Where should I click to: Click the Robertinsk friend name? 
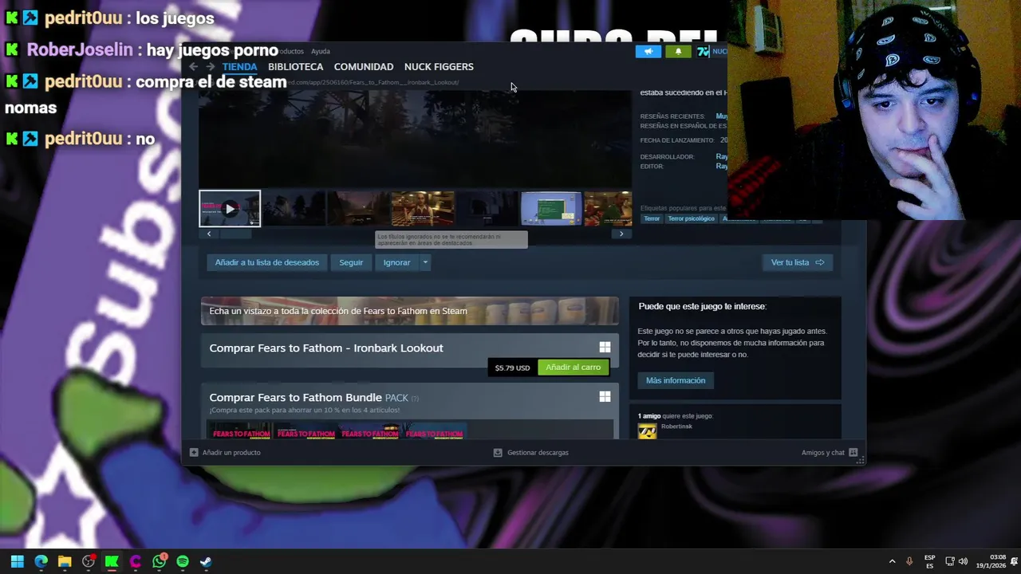pos(676,427)
